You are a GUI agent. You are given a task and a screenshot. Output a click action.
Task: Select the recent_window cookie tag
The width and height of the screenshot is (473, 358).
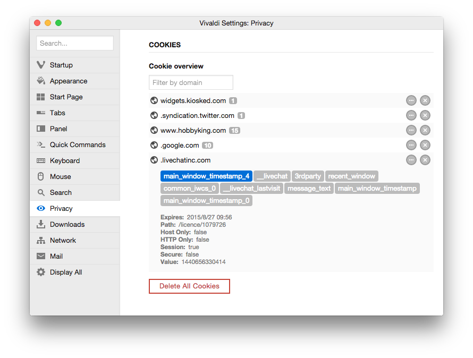point(352,176)
